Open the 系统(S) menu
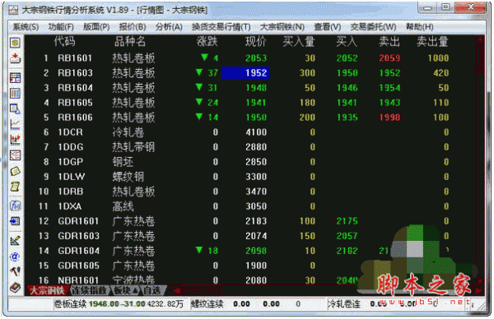The height and width of the screenshot is (319, 494). 26,27
